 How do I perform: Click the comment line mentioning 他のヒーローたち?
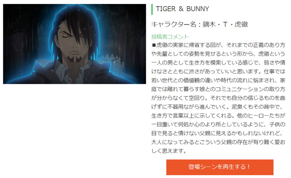pyautogui.click(x=218, y=116)
